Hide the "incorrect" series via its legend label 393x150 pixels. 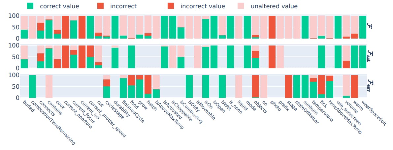click(x=123, y=6)
